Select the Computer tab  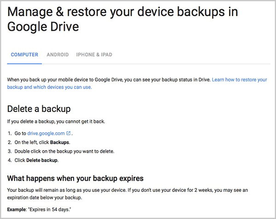click(x=24, y=55)
